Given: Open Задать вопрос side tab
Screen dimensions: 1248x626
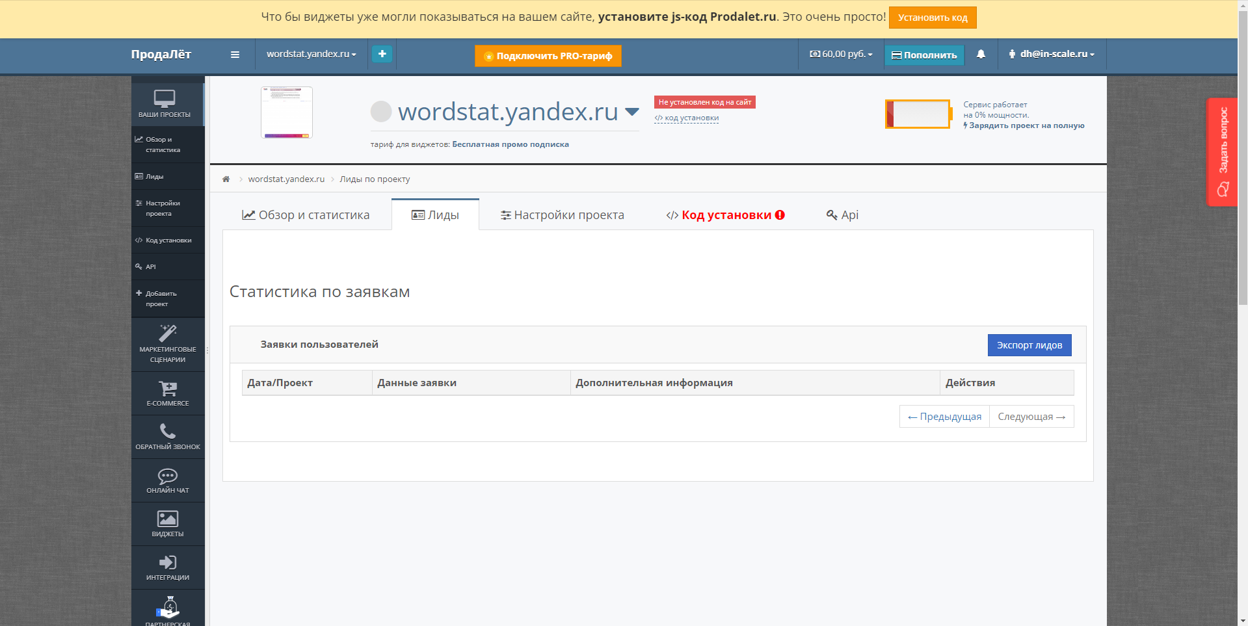Looking at the screenshot, I should point(1222,152).
